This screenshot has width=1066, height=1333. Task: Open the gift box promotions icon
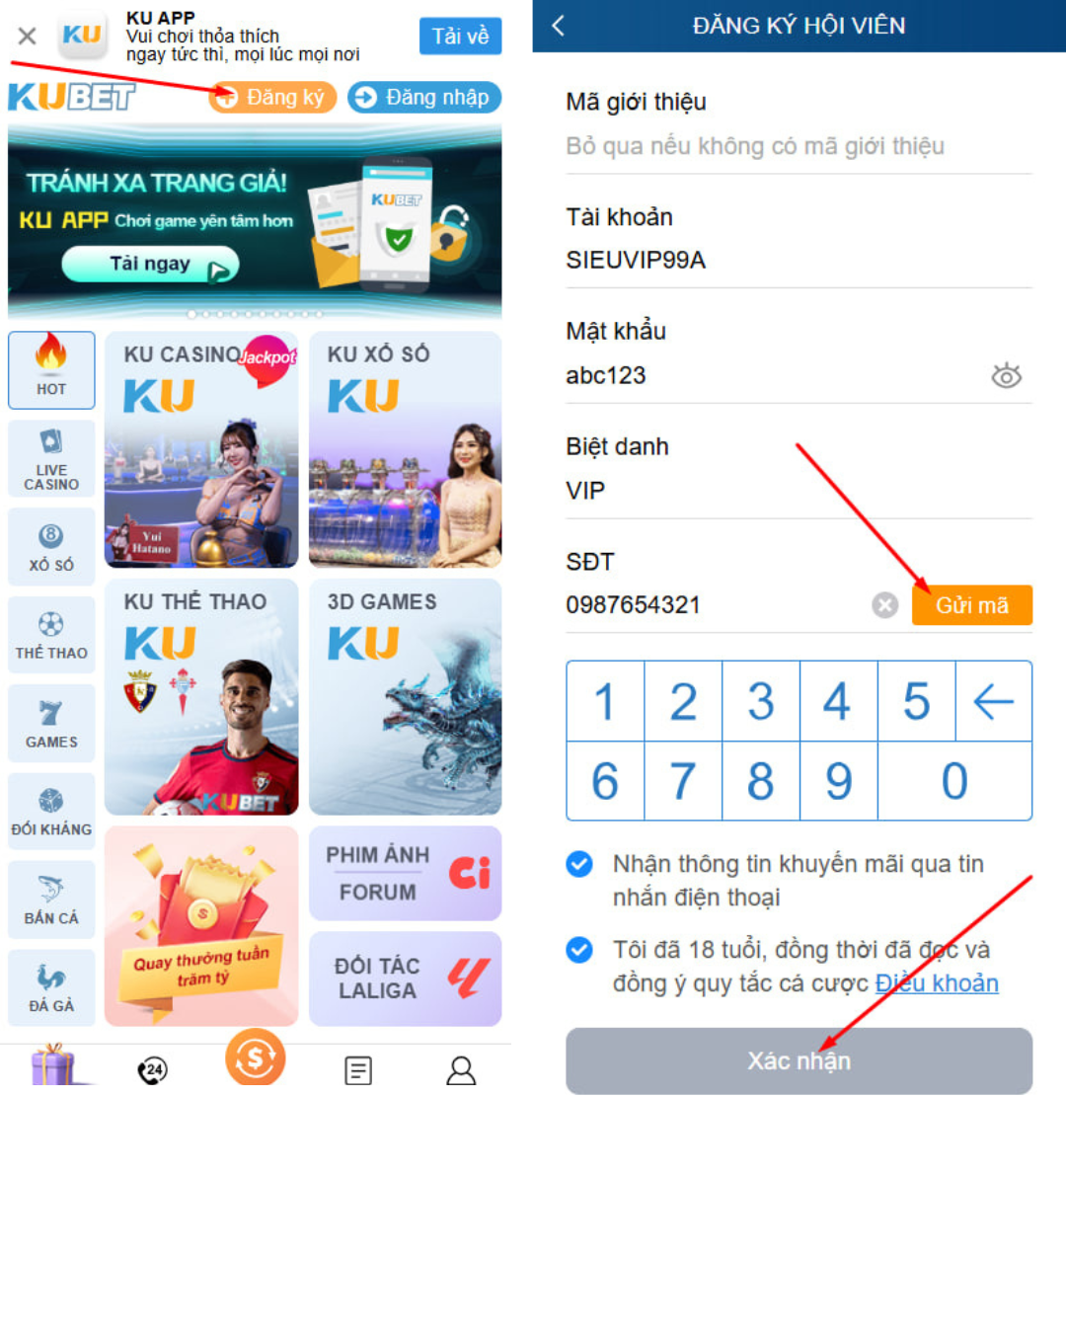pos(54,1066)
